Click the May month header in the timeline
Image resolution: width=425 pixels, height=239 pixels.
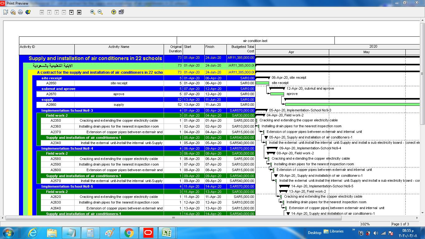(x=367, y=52)
